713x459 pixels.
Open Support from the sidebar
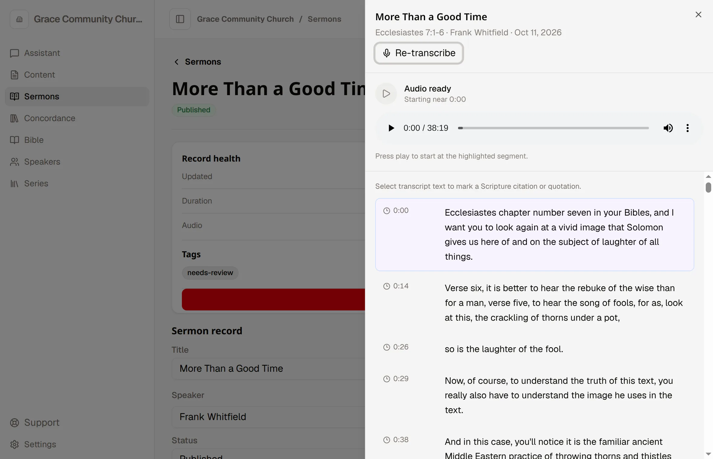77,422
